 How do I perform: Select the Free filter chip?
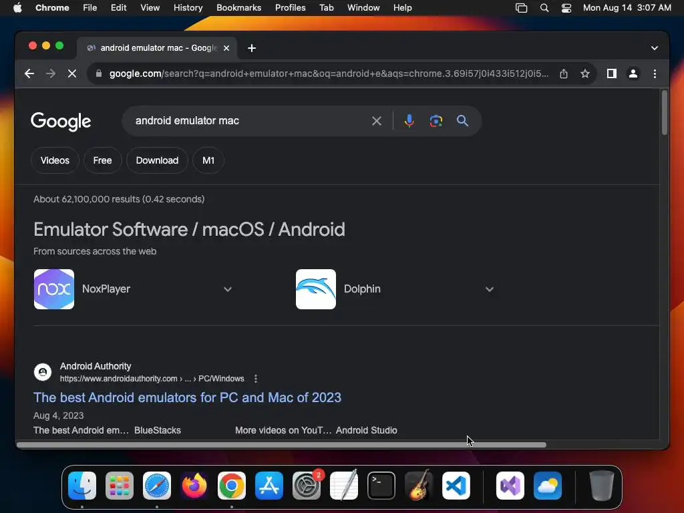[102, 160]
